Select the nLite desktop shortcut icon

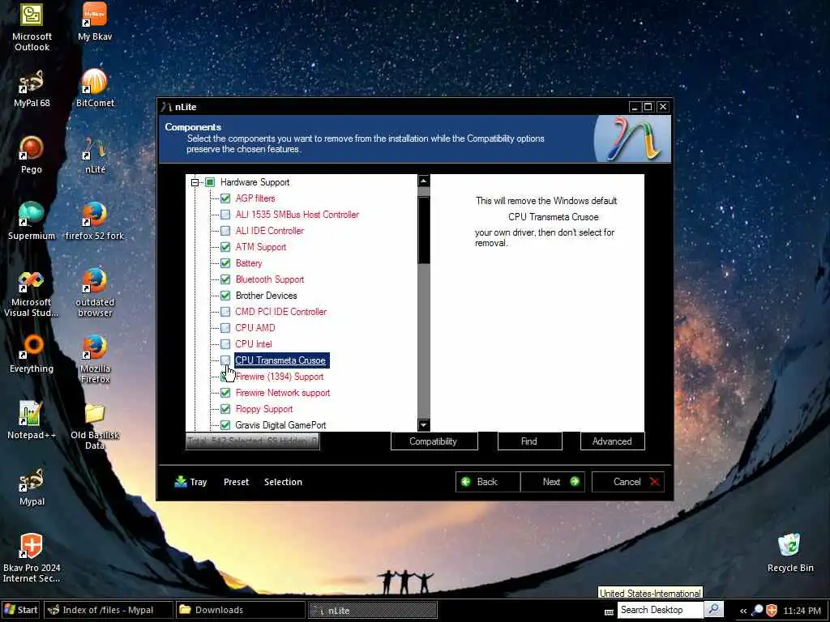tap(95, 155)
